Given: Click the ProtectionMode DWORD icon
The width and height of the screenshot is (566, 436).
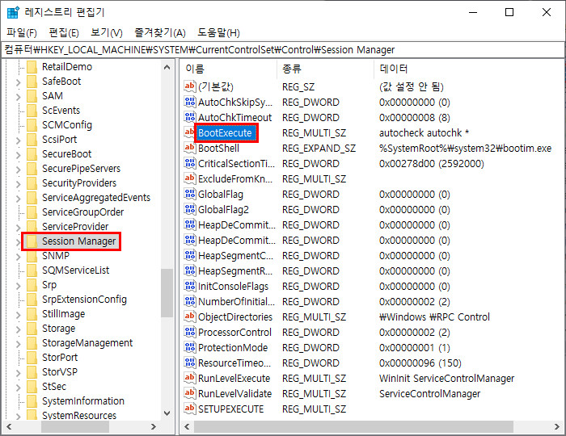Looking at the screenshot, I should (189, 347).
